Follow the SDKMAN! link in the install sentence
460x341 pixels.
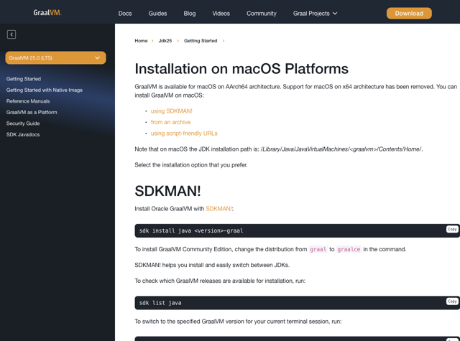click(x=218, y=209)
